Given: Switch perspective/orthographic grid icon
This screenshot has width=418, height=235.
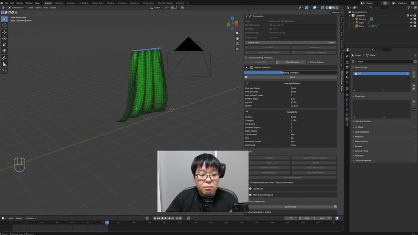Looking at the screenshot, I should 237,49.
